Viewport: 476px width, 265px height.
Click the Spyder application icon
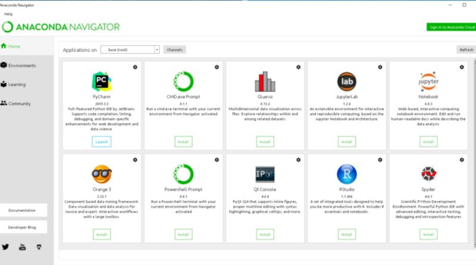(x=428, y=174)
